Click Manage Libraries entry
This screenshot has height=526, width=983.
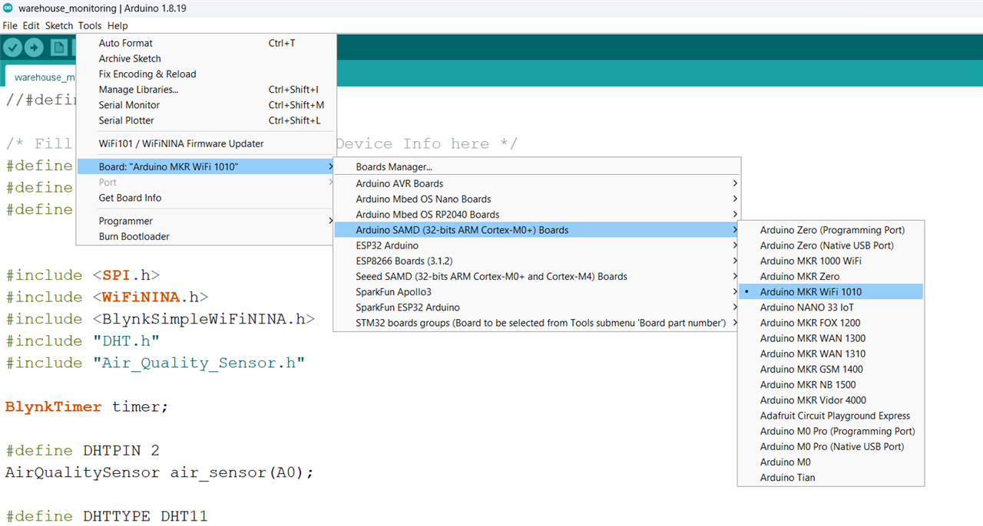point(138,90)
